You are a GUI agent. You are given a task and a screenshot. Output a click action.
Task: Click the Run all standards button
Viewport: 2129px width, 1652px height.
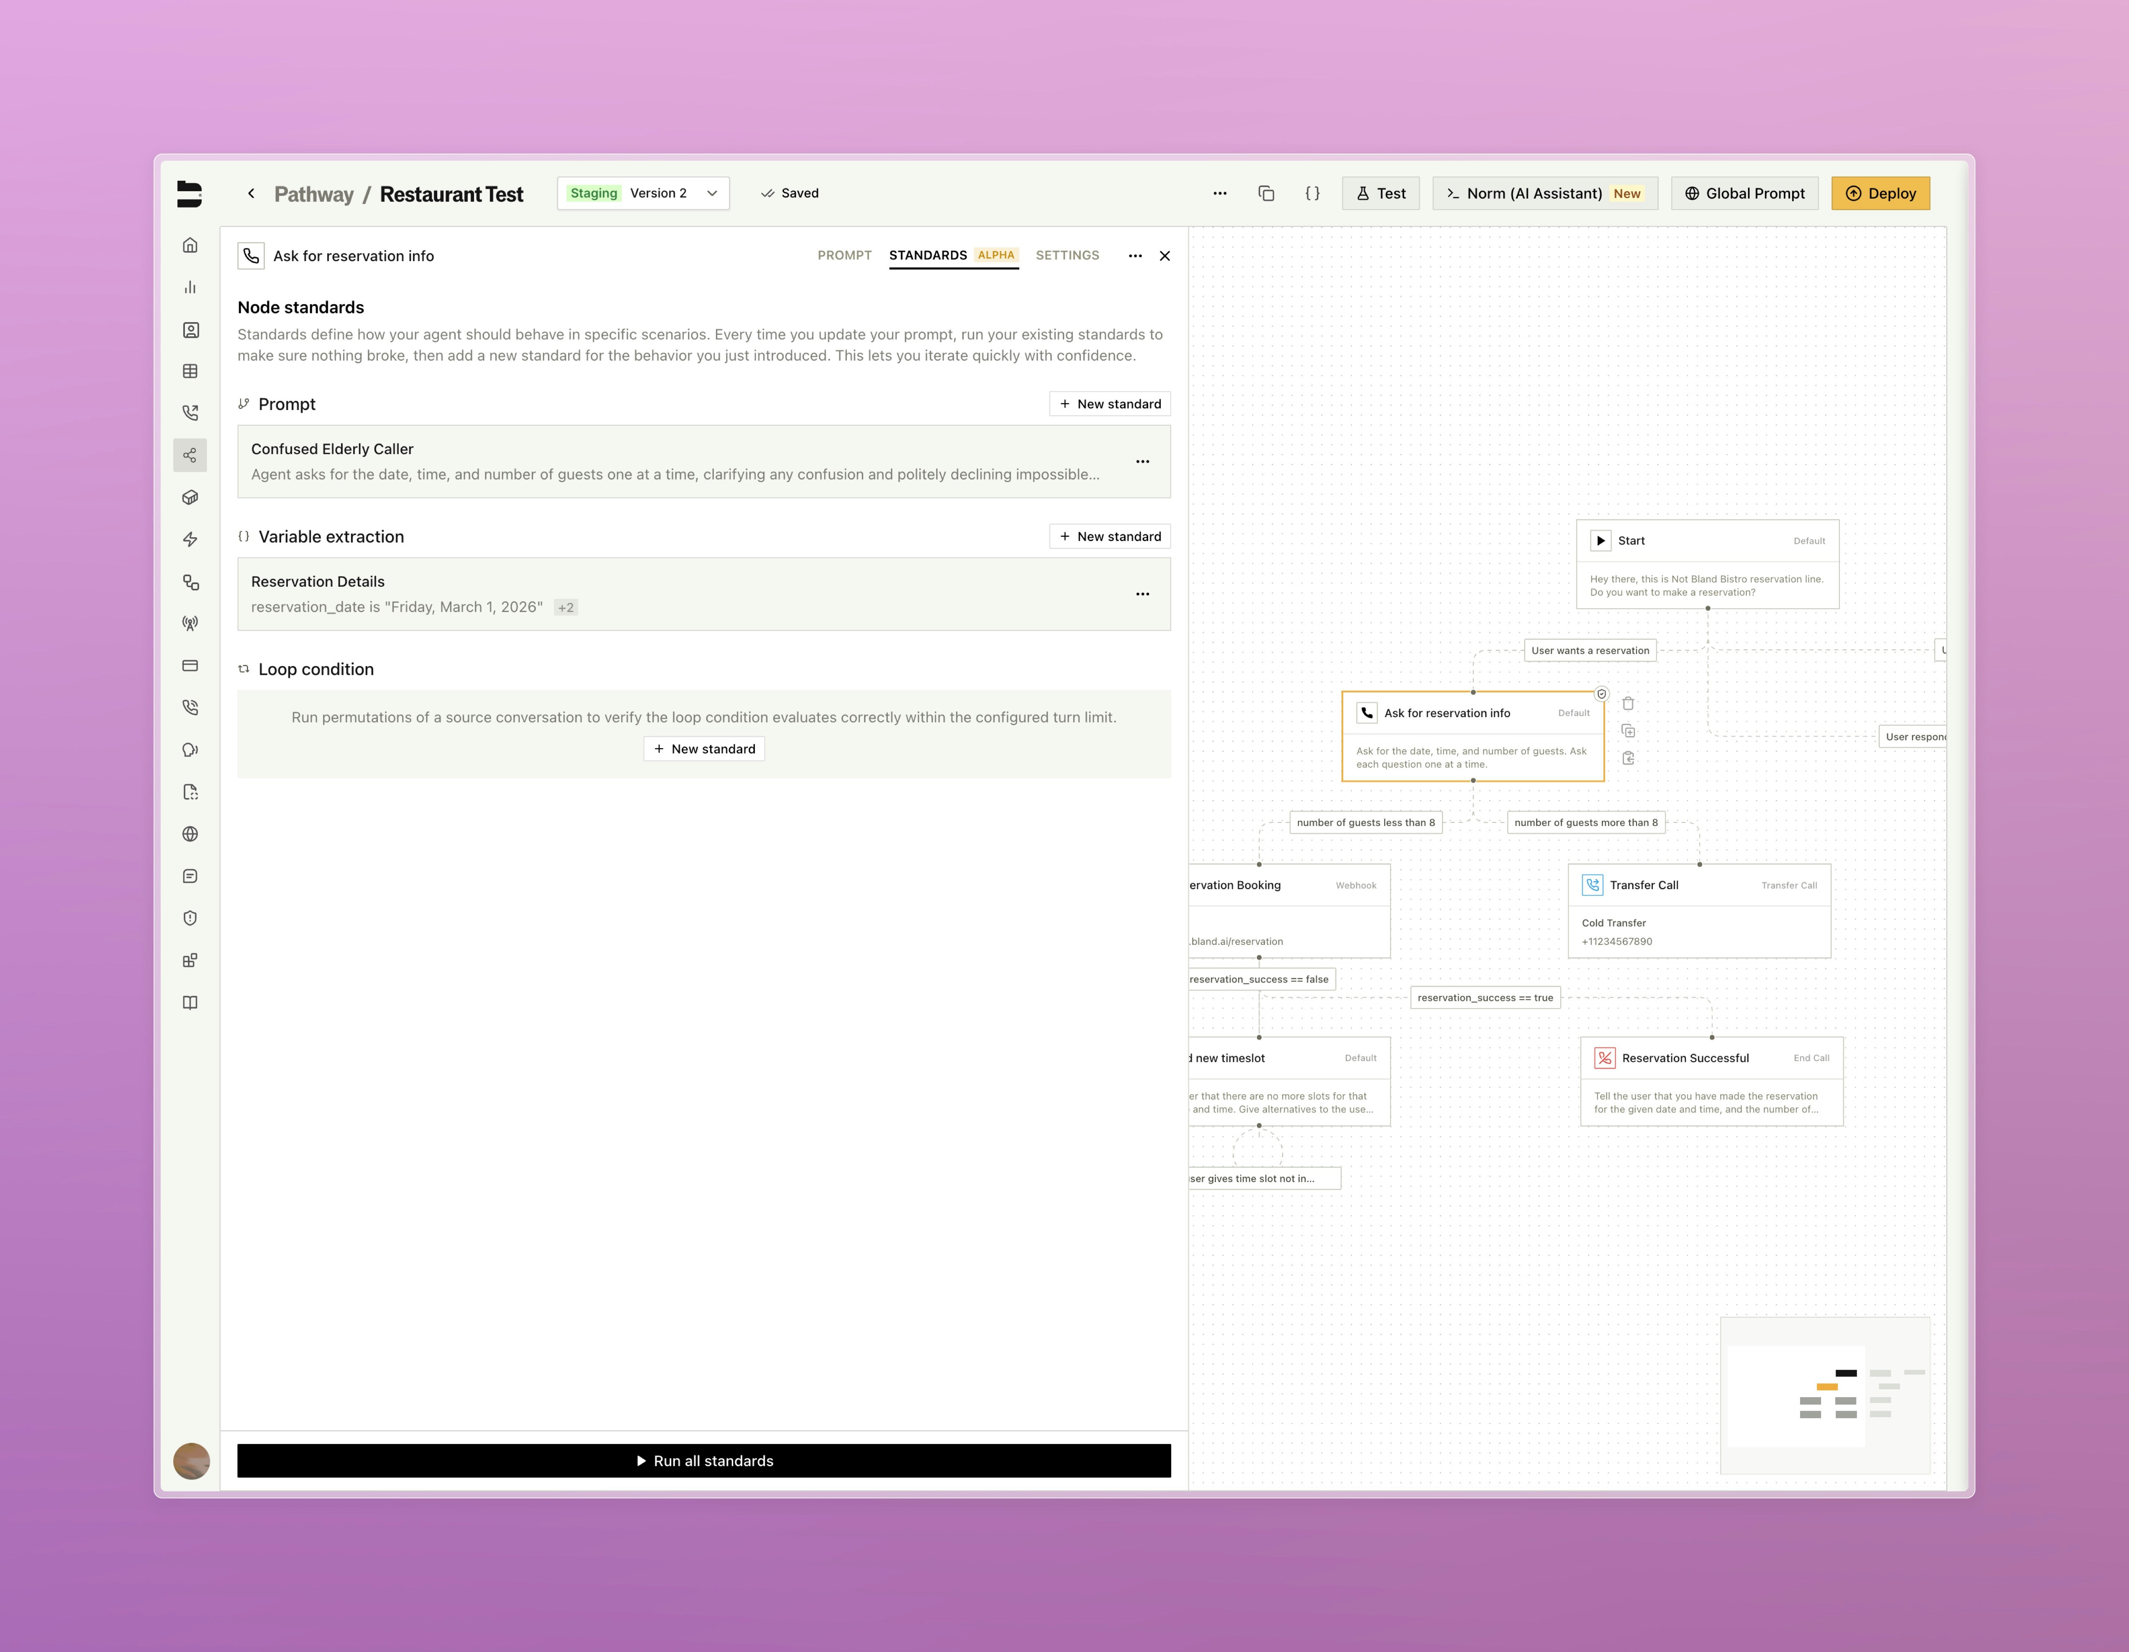click(704, 1460)
